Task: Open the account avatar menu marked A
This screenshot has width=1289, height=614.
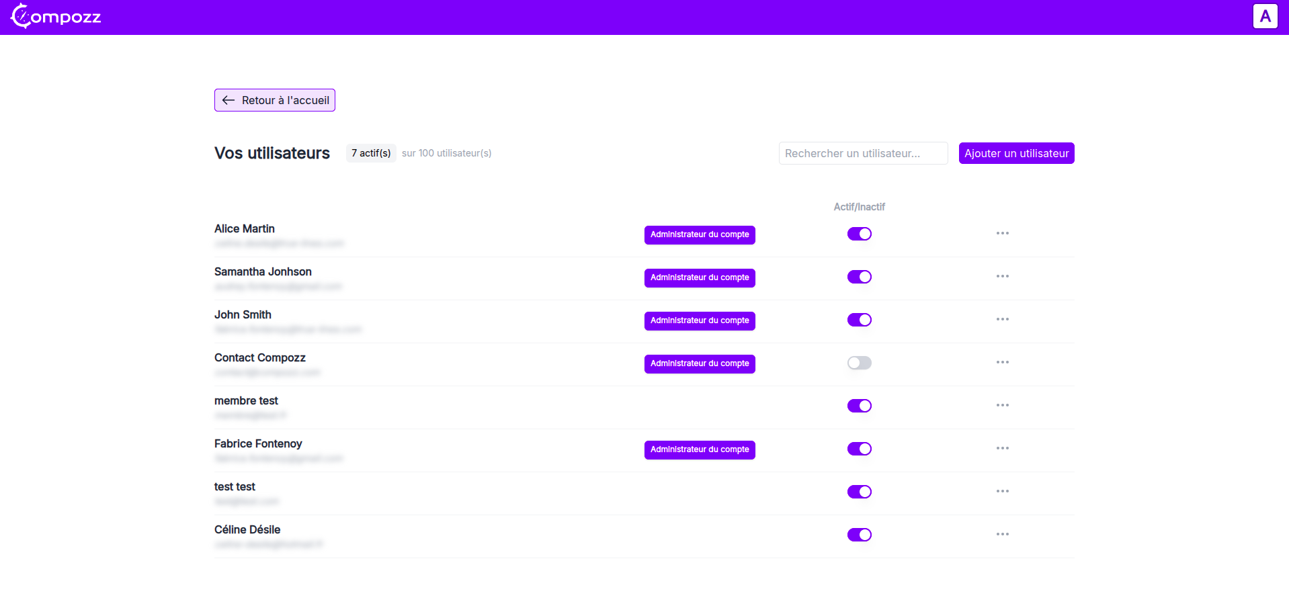Action: click(x=1265, y=16)
